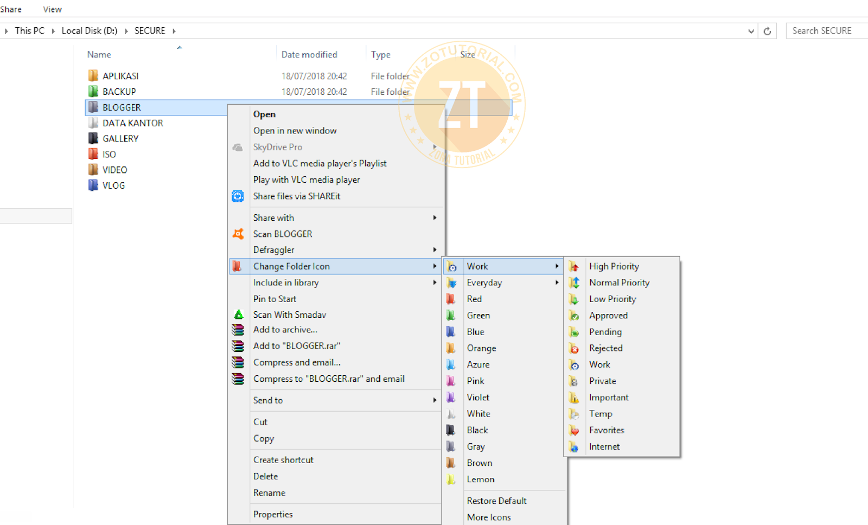Click the SkyDrive Pro cloud icon
The width and height of the screenshot is (868, 525).
(x=238, y=147)
